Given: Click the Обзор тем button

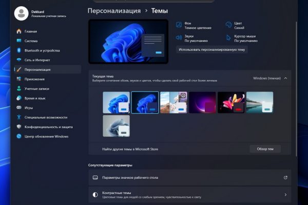Looking at the screenshot, I should point(265,149).
